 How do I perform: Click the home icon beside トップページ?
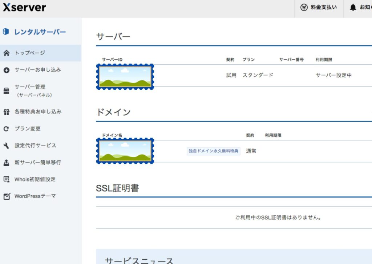[x=7, y=53]
